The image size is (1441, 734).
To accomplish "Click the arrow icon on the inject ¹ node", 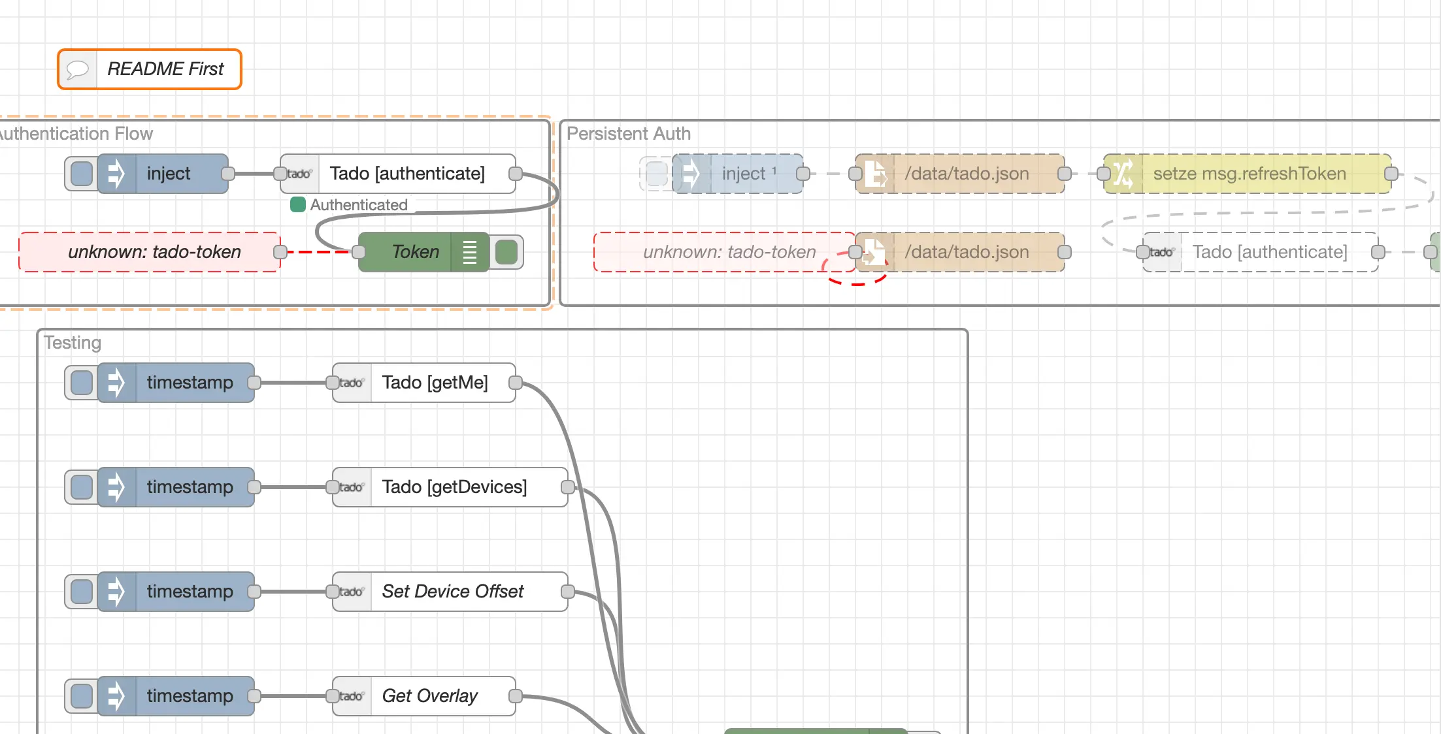I will 691,174.
